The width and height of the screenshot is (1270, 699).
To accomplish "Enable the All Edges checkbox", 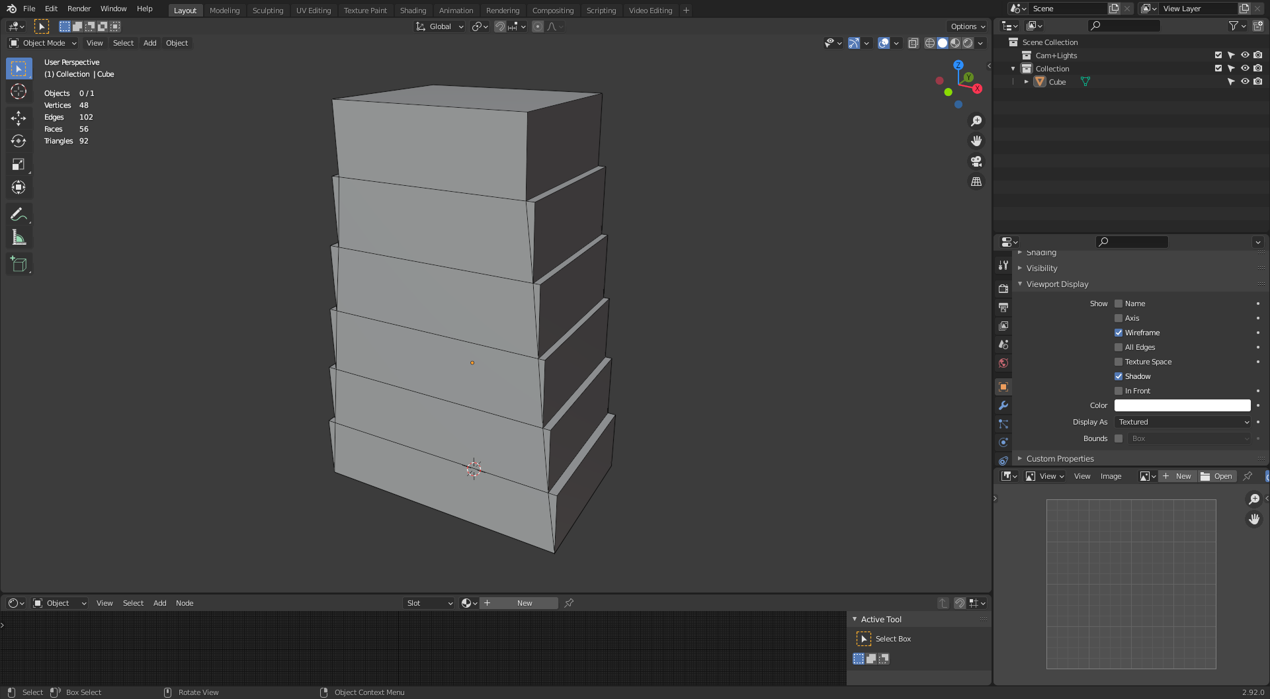I will click(x=1119, y=347).
